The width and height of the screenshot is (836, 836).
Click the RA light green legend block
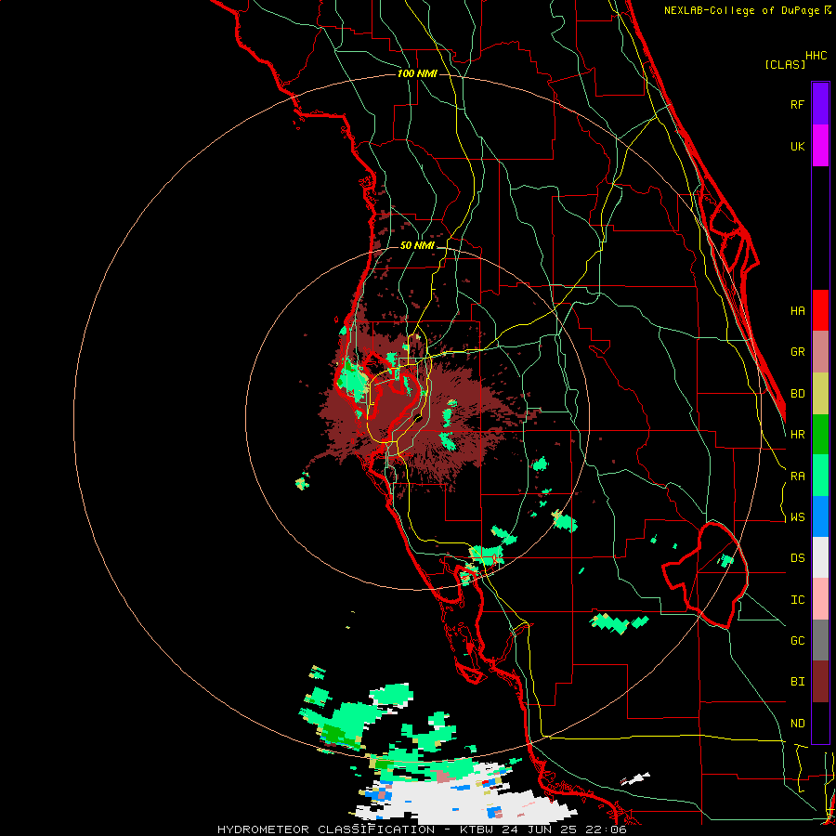pos(820,476)
